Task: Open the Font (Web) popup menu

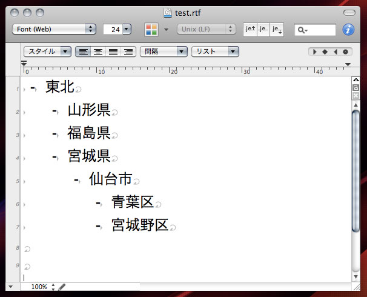Action: pos(54,29)
